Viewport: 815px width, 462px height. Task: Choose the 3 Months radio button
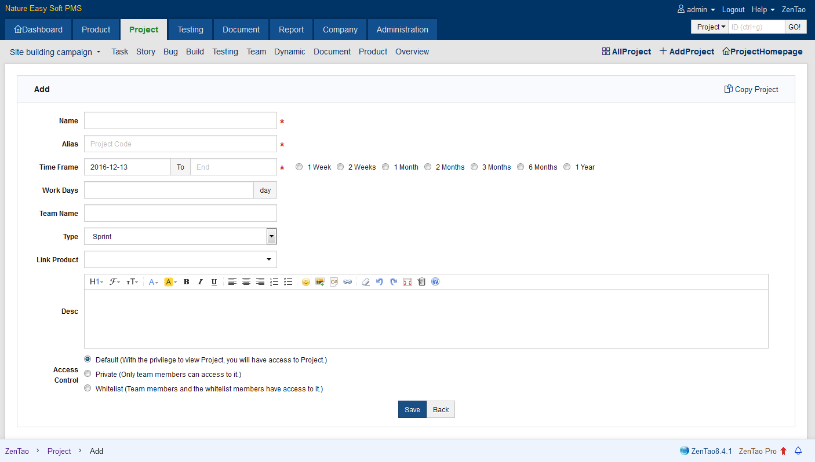[474, 167]
